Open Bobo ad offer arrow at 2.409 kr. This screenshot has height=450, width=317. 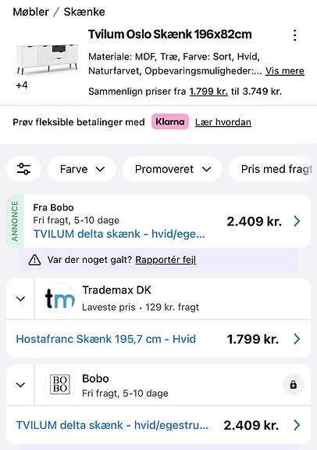coord(297,221)
